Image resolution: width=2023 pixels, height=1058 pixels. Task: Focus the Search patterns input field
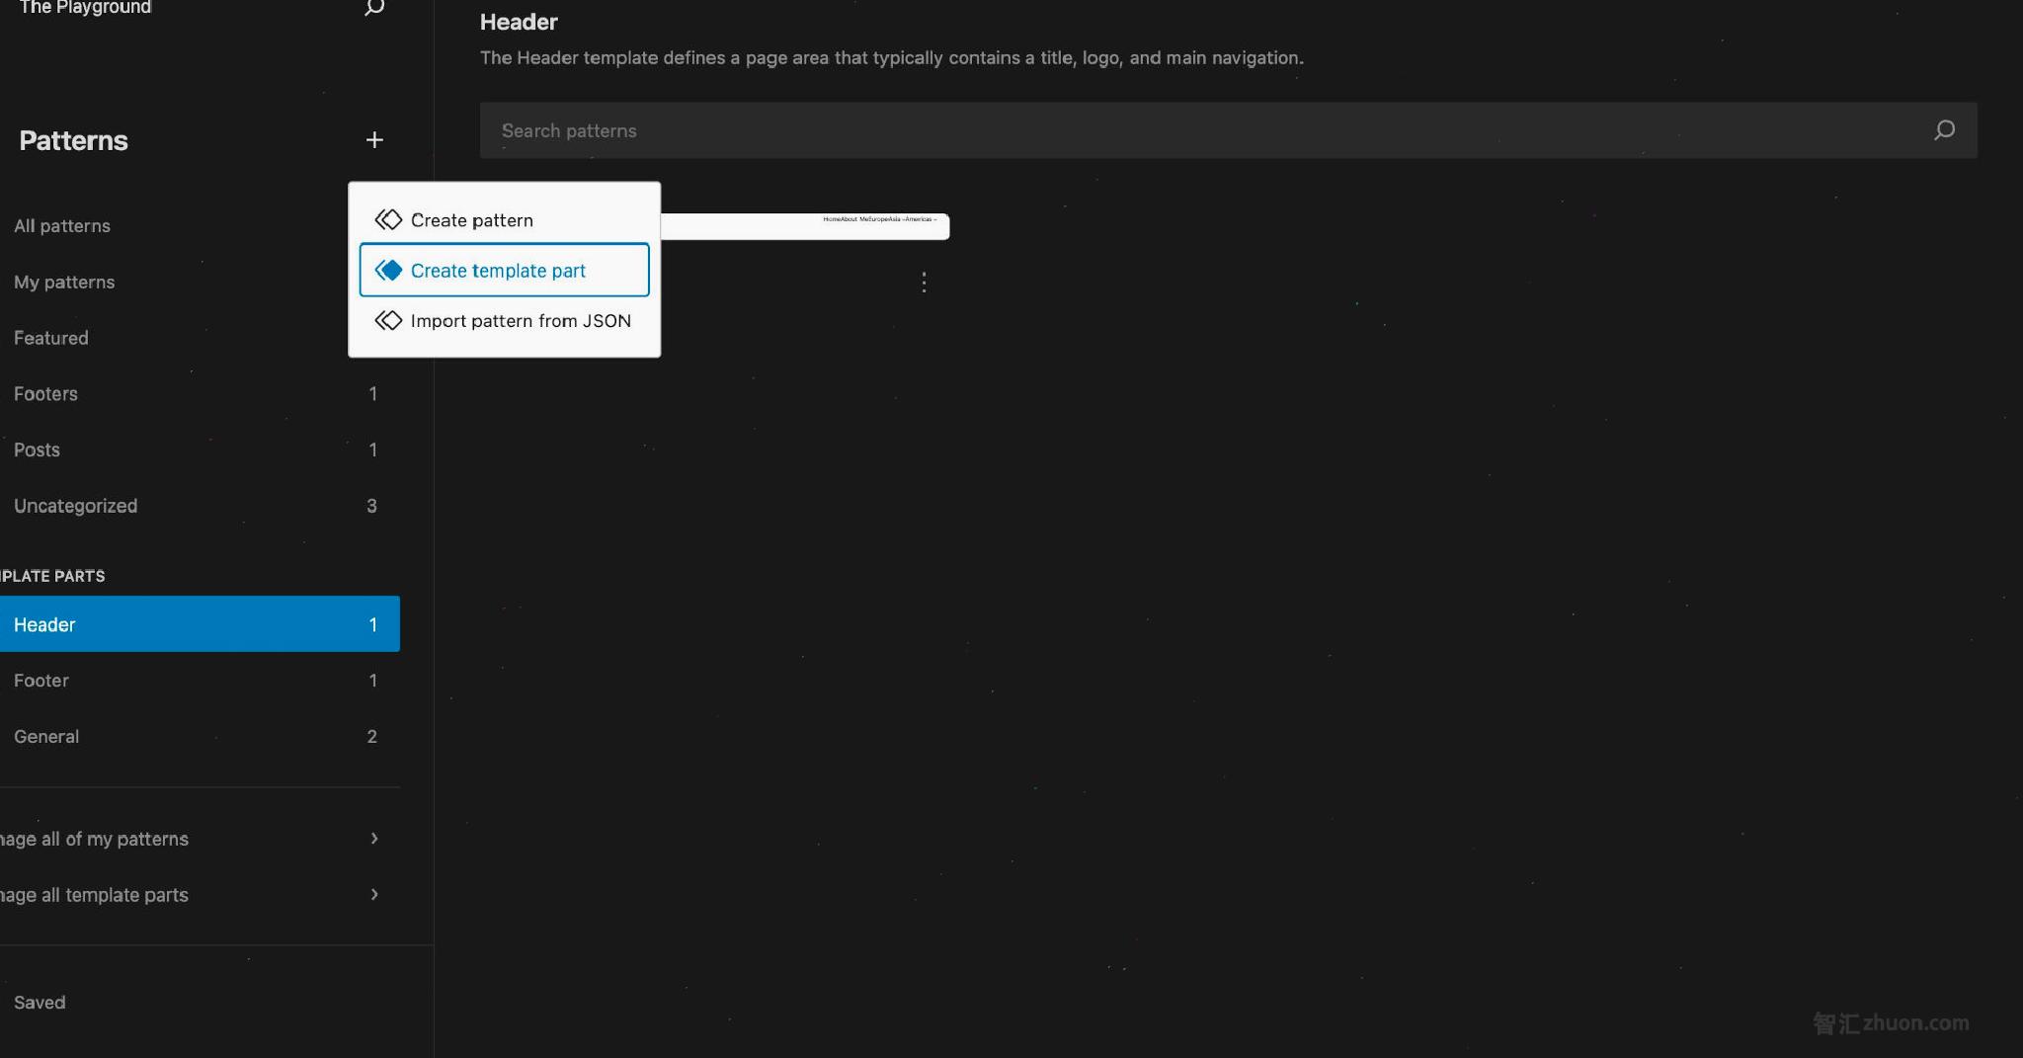pos(1228,130)
